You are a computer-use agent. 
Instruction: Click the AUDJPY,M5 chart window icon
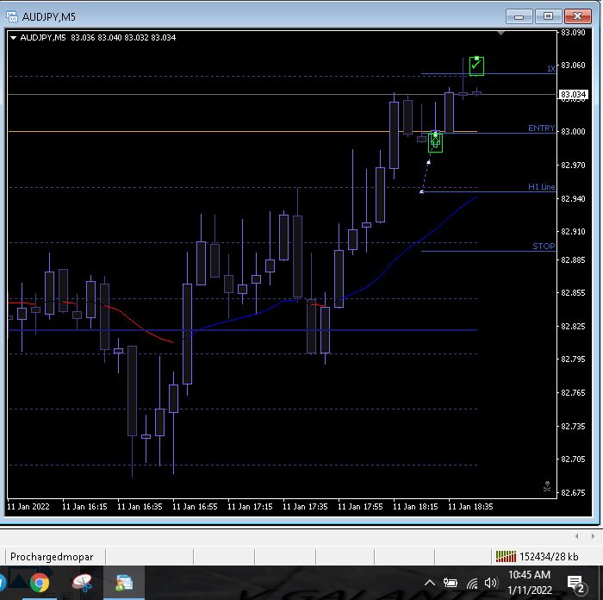coord(12,16)
